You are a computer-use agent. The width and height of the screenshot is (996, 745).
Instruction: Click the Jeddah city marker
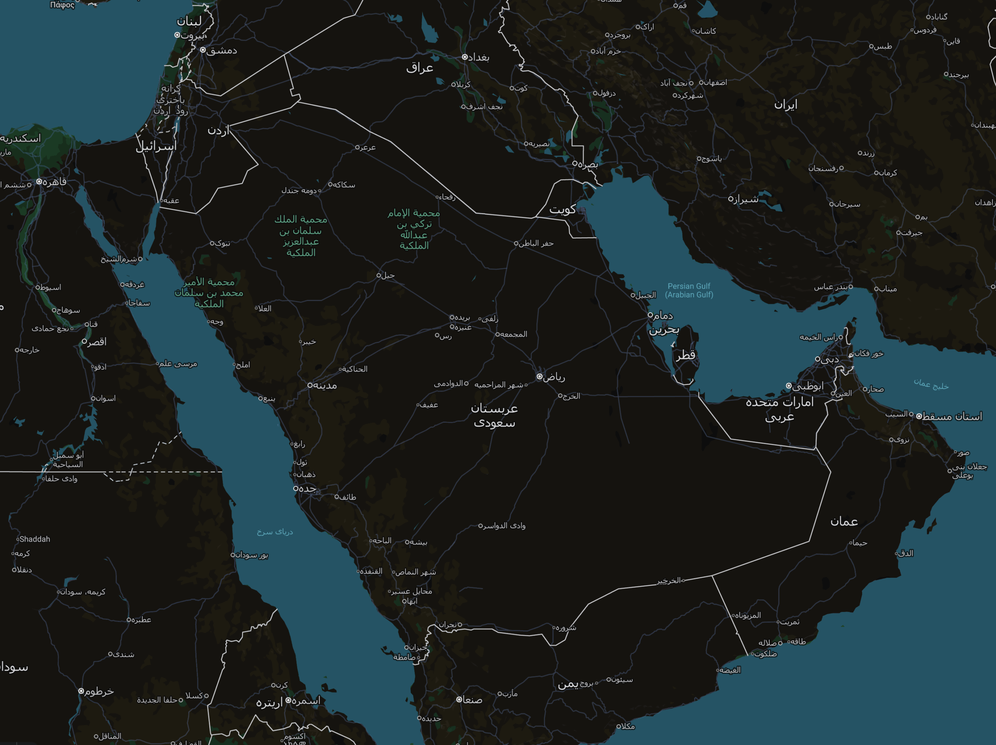[296, 488]
